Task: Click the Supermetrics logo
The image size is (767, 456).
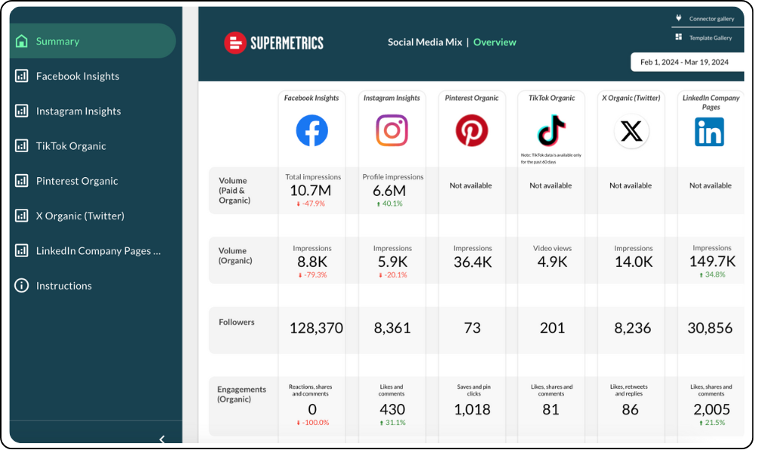Action: tap(274, 43)
